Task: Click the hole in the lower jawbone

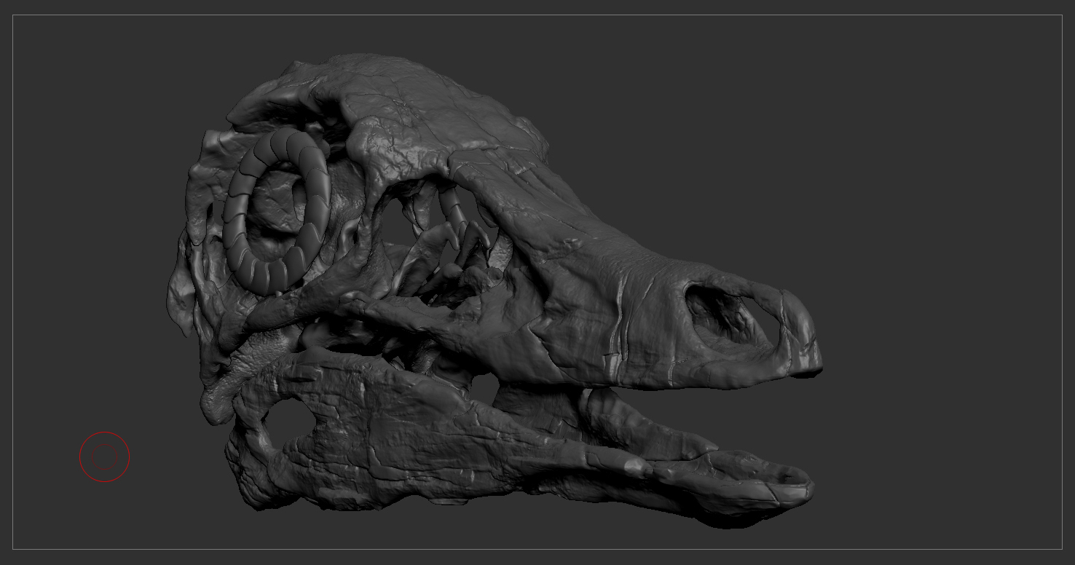Action: click(x=291, y=419)
